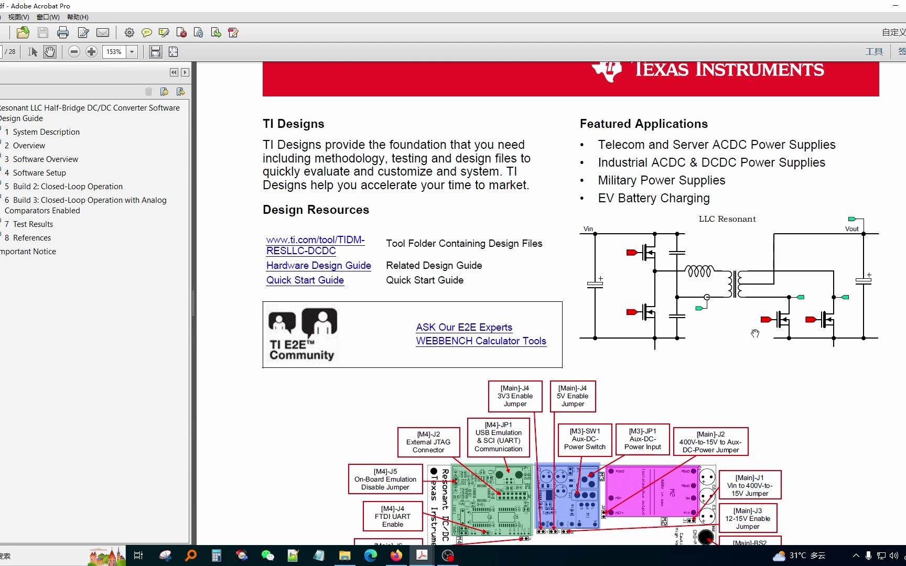Toggle fit one full page view
This screenshot has width=906, height=566.
pyautogui.click(x=173, y=51)
